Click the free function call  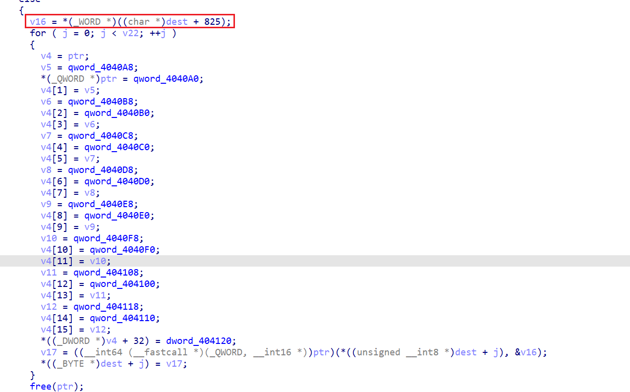point(40,387)
